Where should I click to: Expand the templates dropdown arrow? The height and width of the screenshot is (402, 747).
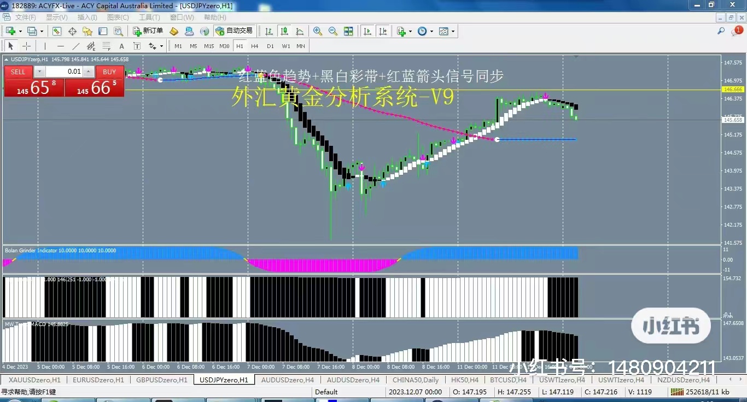tap(453, 32)
